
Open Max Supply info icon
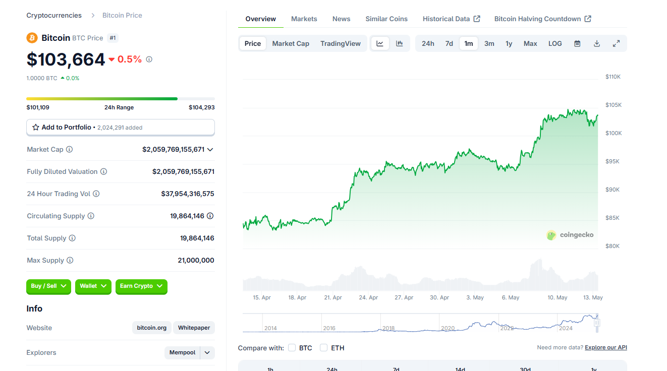[70, 261]
